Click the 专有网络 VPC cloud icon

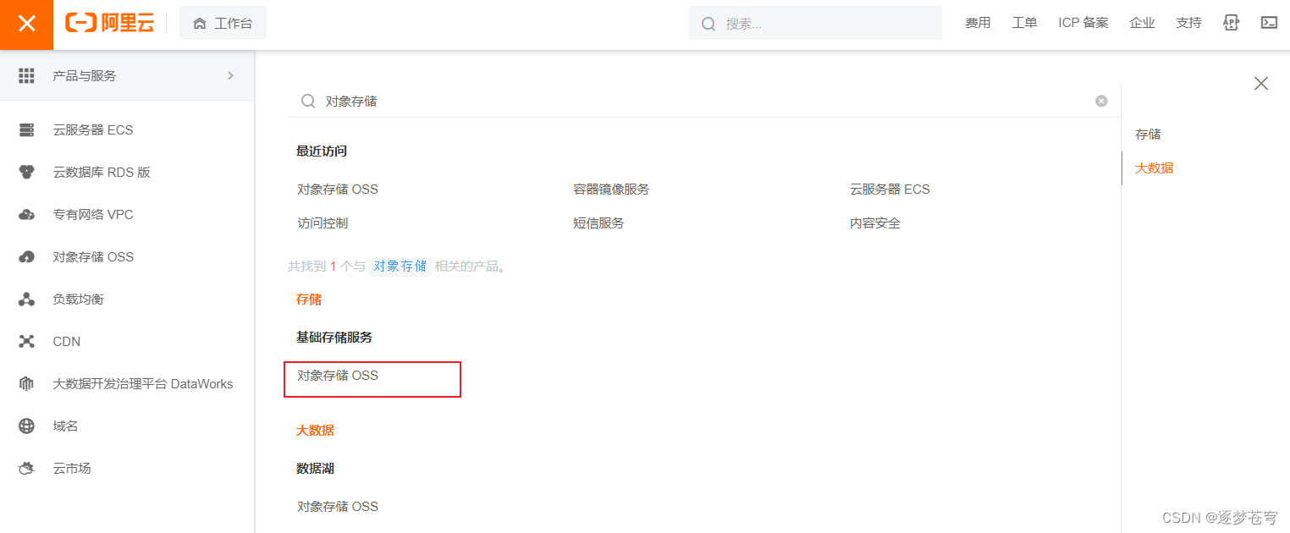click(26, 215)
